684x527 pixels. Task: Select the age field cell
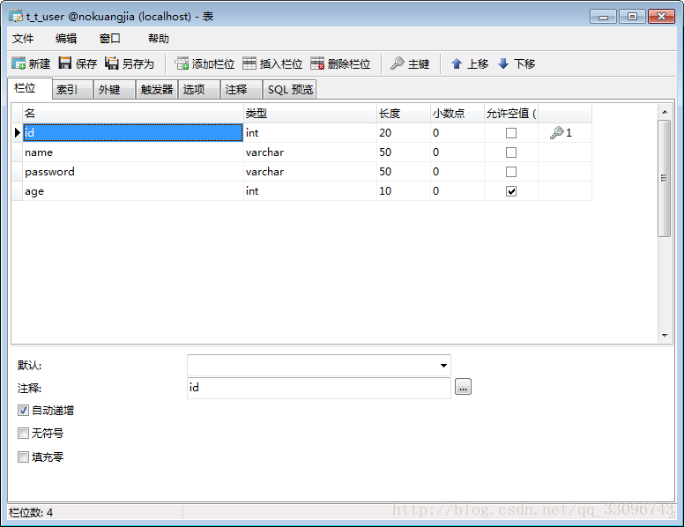click(133, 191)
